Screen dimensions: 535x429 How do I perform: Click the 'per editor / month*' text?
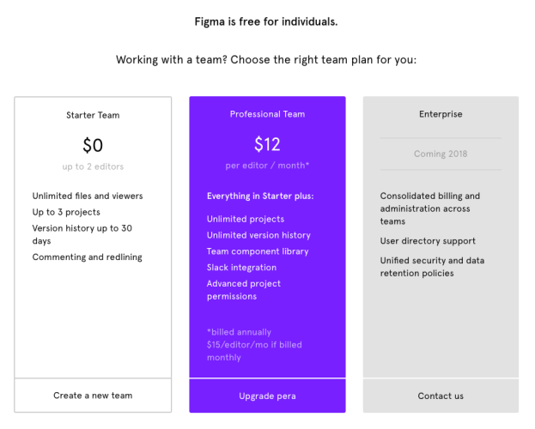[268, 166]
